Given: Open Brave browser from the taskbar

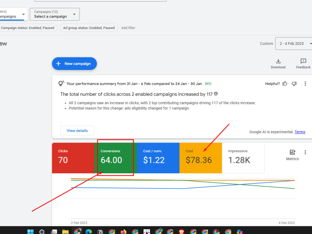Looking at the screenshot, I should tap(182, 232).
